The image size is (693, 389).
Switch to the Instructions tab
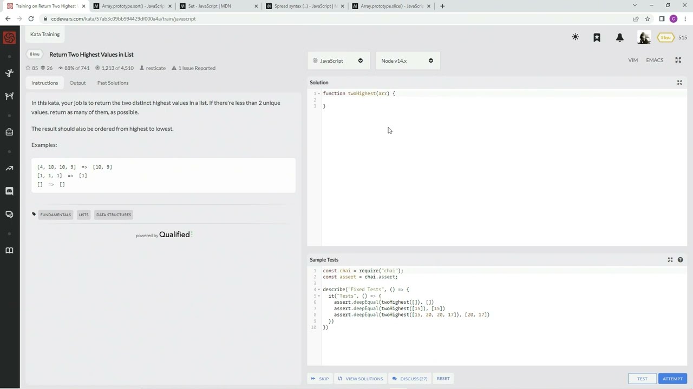coord(44,83)
